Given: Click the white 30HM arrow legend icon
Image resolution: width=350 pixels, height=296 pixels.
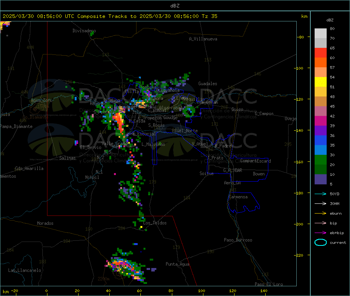Looking at the screenshot, I should point(320,203).
